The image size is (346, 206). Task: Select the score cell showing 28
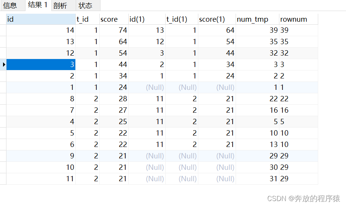(113, 99)
